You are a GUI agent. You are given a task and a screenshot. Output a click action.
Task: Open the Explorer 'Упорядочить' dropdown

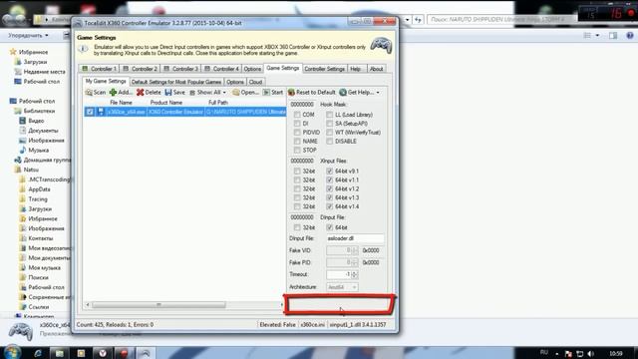[x=28, y=36]
